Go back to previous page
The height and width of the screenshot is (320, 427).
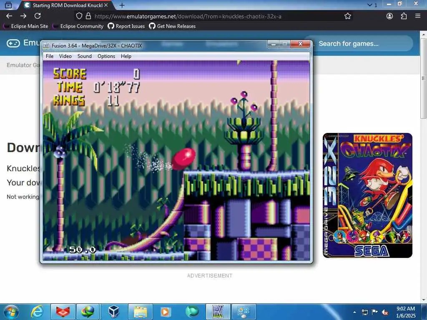point(9,16)
